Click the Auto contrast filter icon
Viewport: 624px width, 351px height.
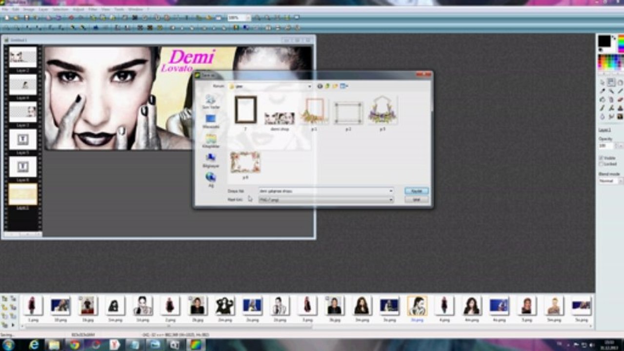coord(17,28)
